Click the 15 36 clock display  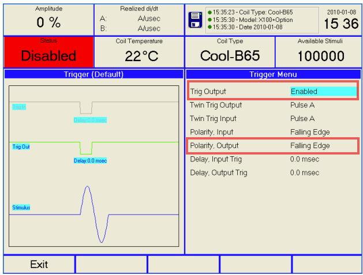341,24
